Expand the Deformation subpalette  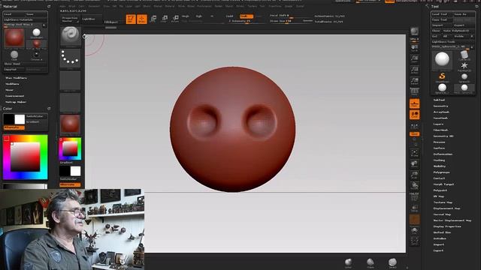click(x=443, y=154)
